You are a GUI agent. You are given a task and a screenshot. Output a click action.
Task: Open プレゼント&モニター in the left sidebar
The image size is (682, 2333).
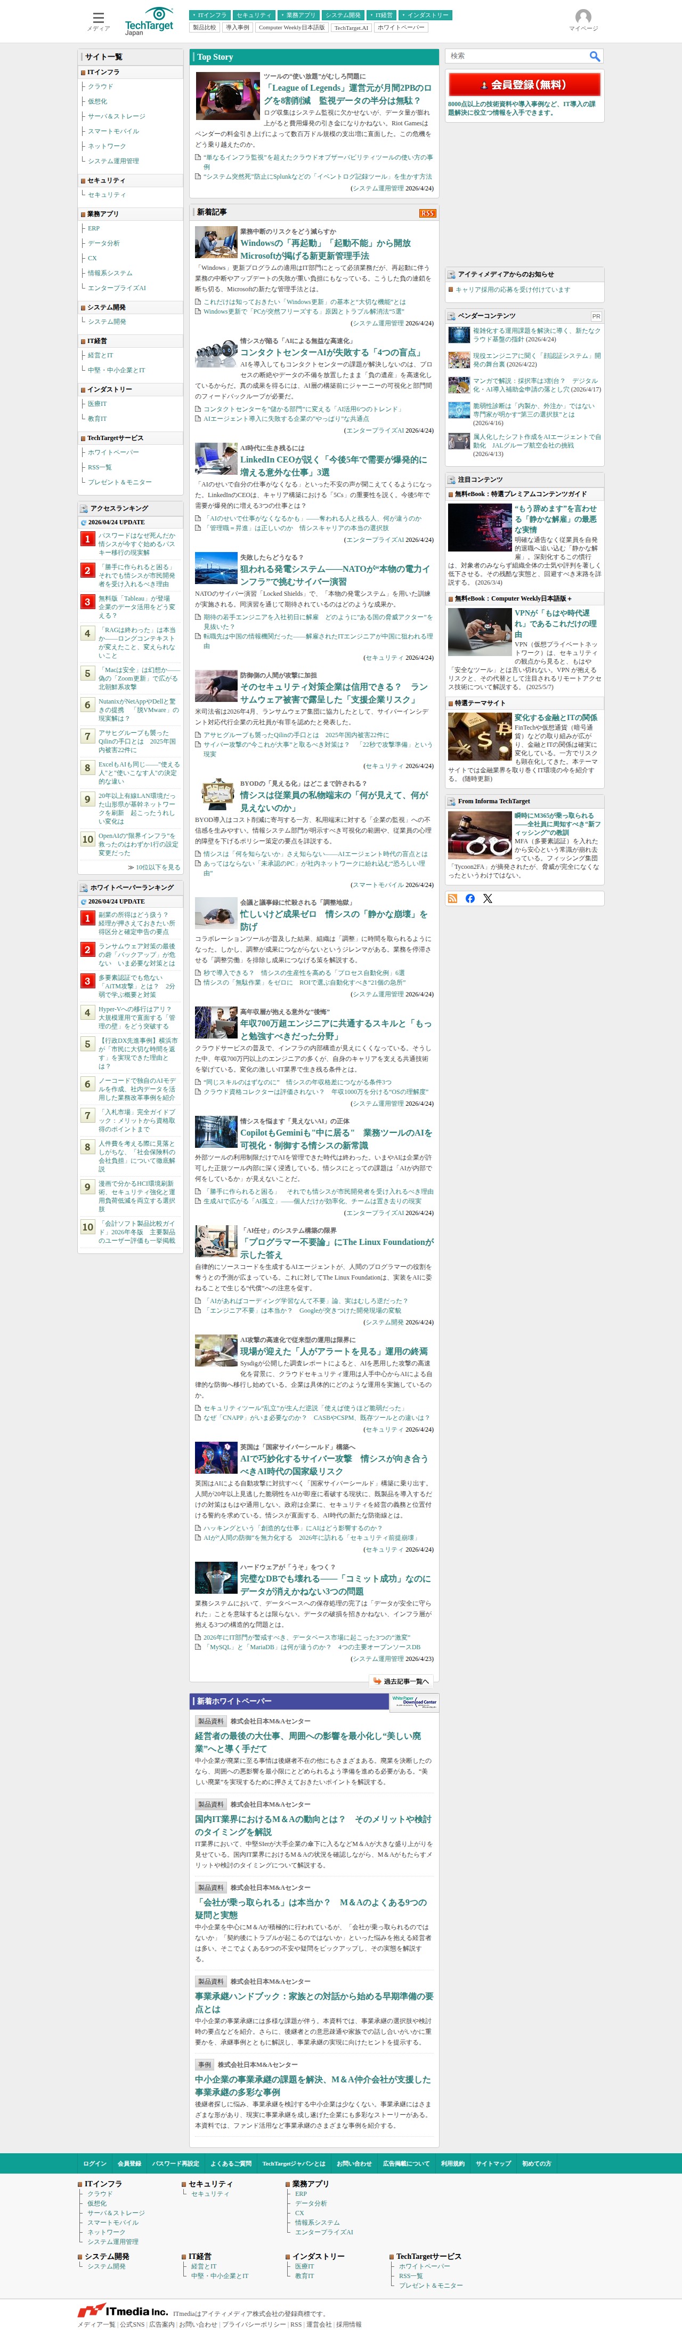(x=119, y=482)
